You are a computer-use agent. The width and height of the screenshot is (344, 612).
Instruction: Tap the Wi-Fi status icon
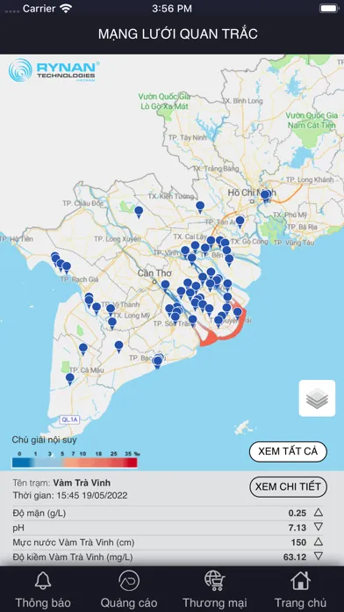66,9
